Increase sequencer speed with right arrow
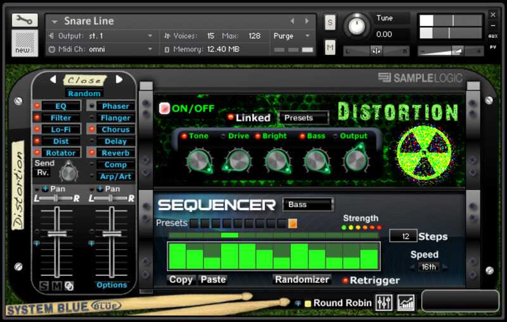Screen dimensions: 507x322 [446, 267]
